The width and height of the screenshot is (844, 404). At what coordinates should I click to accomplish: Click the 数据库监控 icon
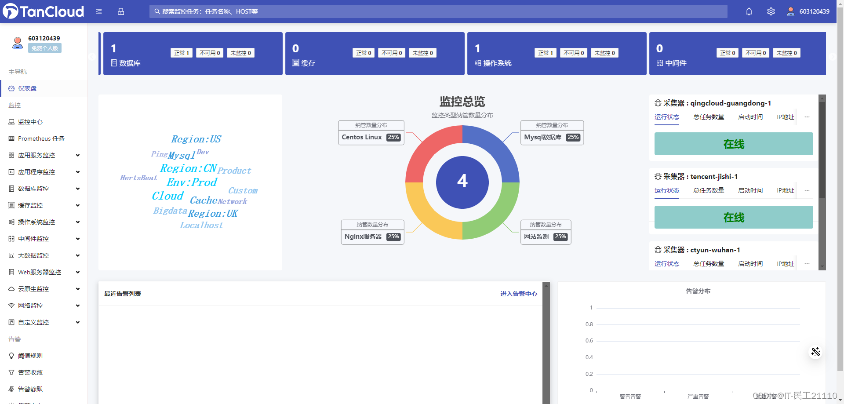tap(11, 189)
